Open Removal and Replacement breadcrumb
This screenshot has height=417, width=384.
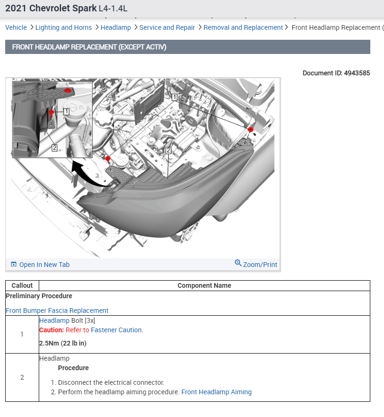[x=243, y=27]
